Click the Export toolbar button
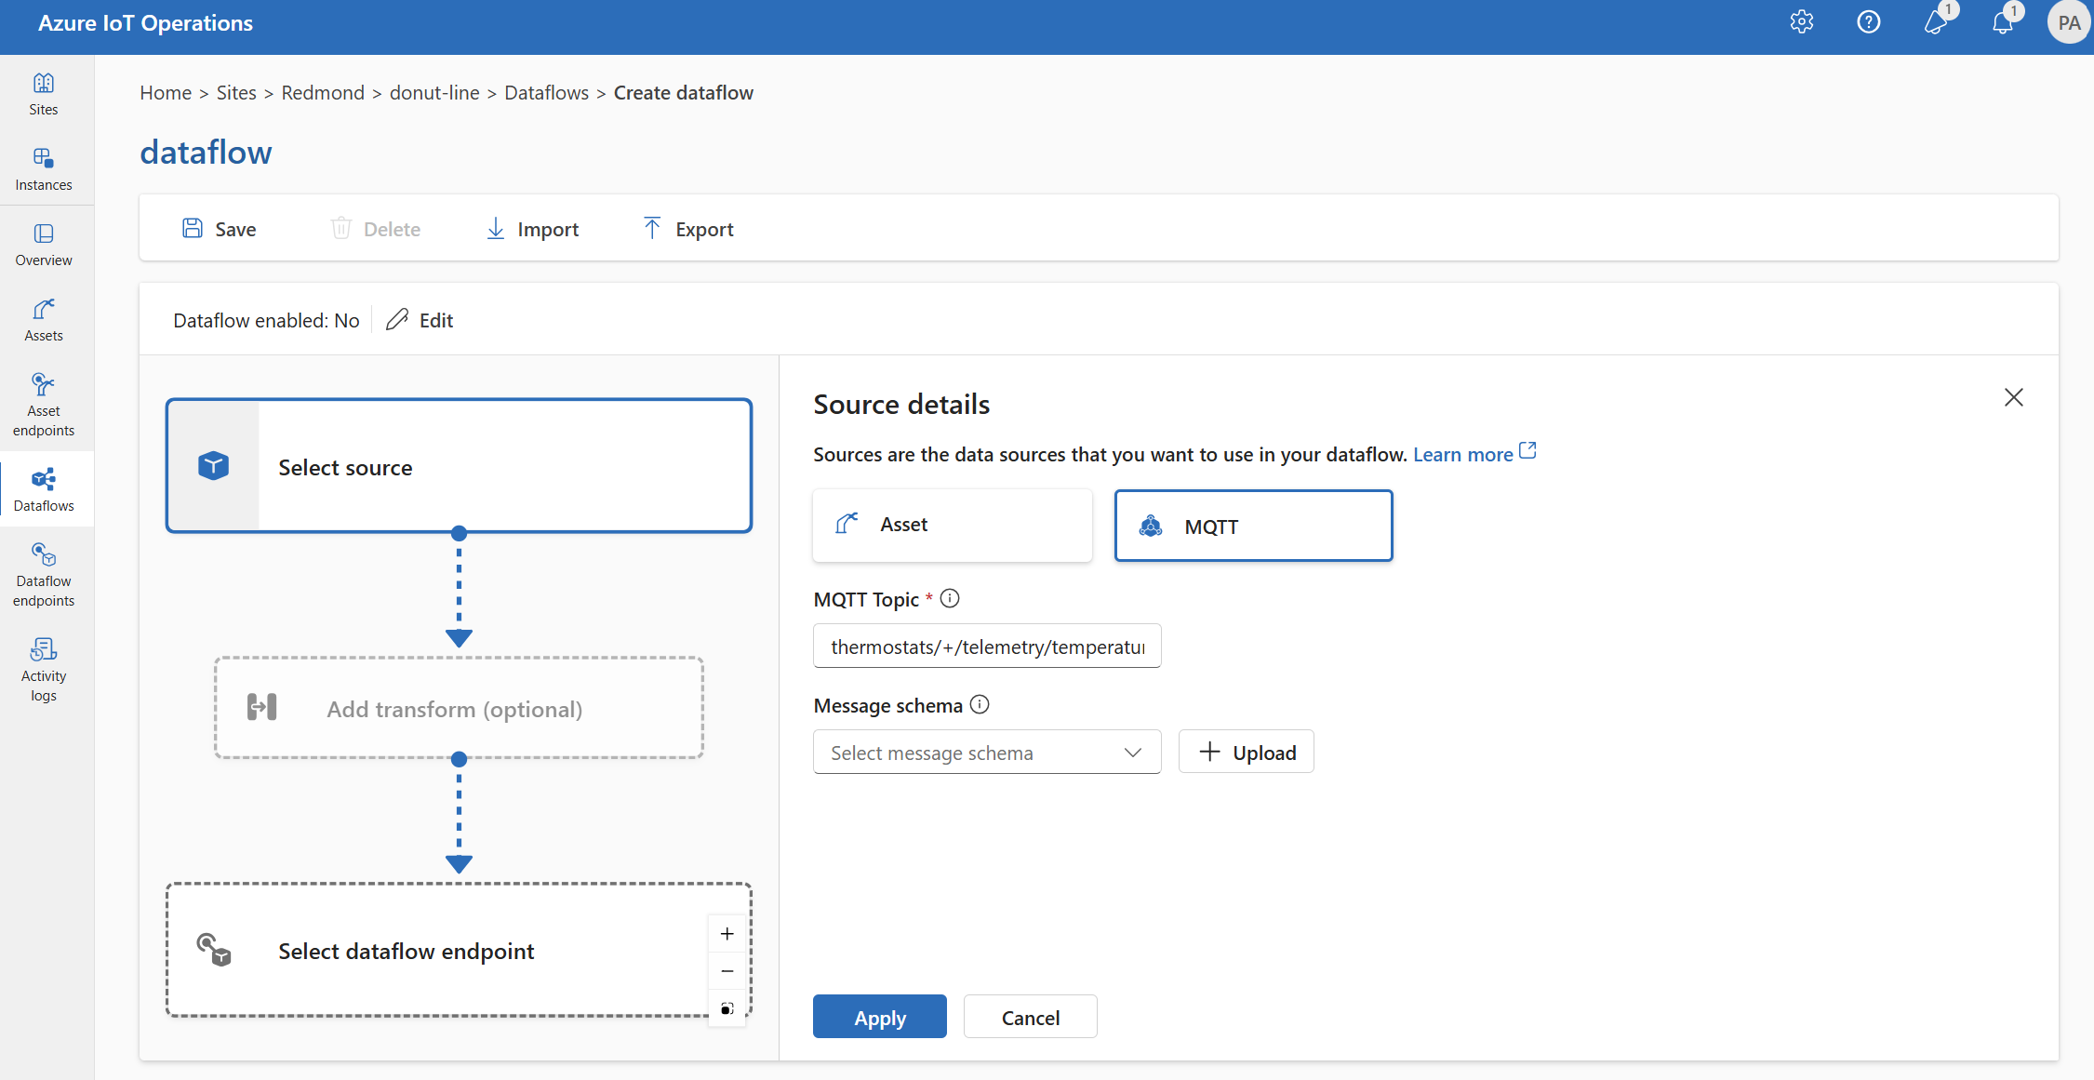The height and width of the screenshot is (1080, 2094). tap(688, 227)
